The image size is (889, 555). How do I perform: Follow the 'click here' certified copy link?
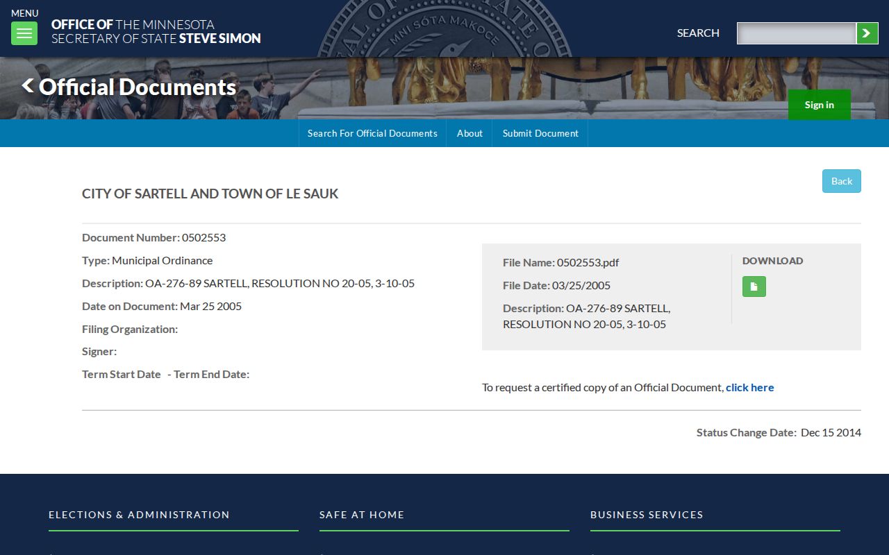pos(749,387)
